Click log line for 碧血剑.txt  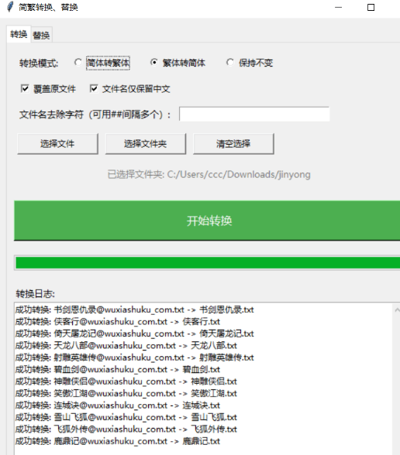click(x=118, y=369)
